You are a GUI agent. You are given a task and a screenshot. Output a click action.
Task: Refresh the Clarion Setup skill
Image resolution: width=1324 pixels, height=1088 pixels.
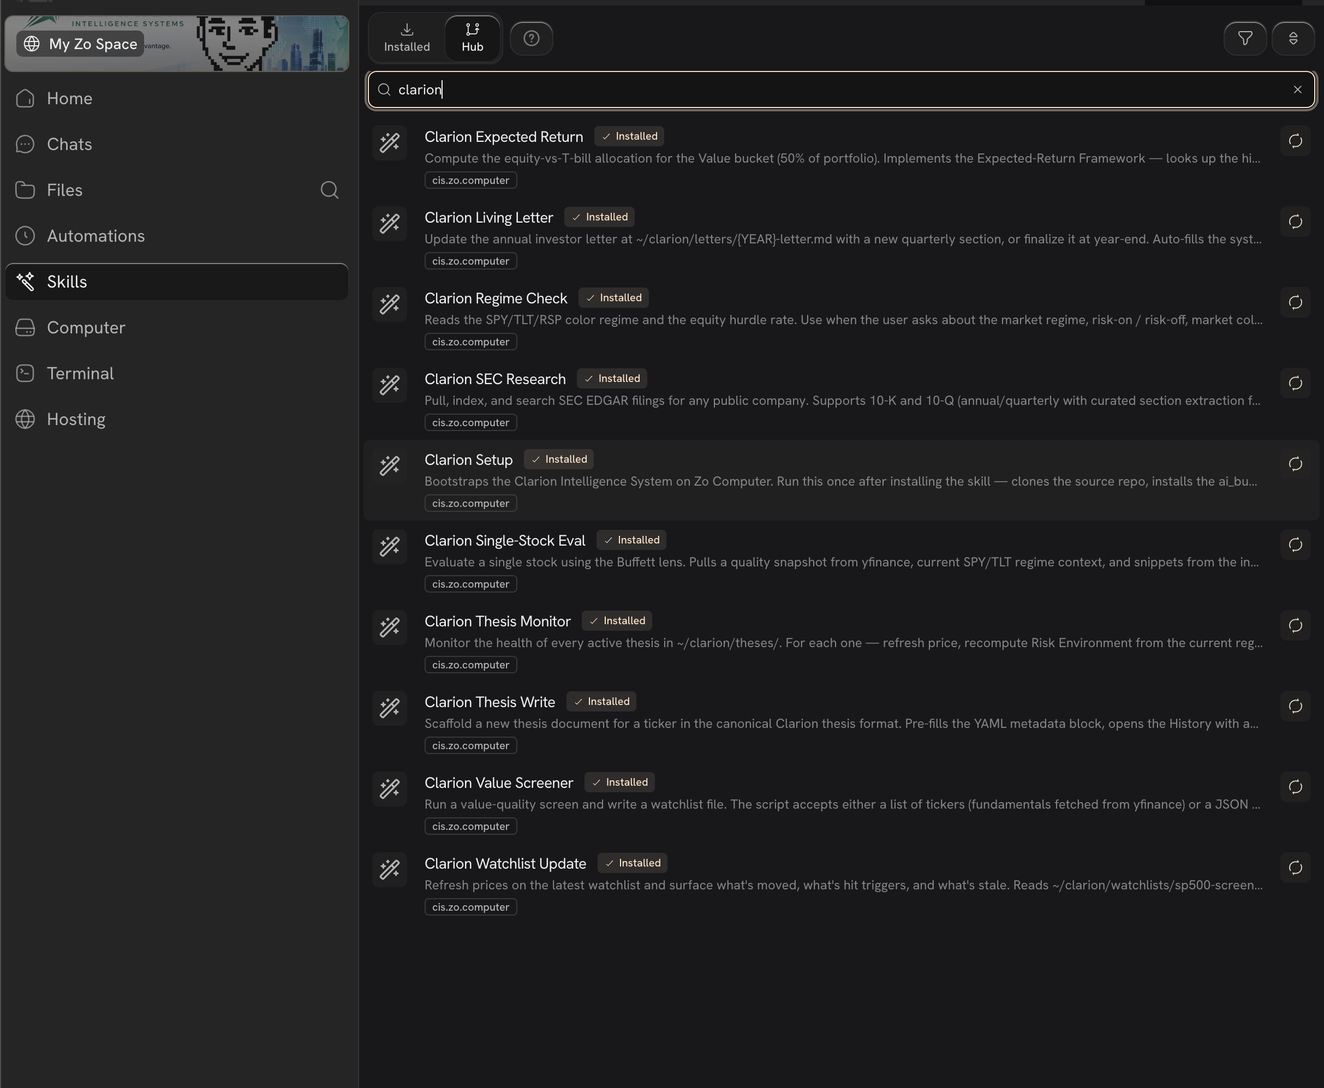[1295, 464]
